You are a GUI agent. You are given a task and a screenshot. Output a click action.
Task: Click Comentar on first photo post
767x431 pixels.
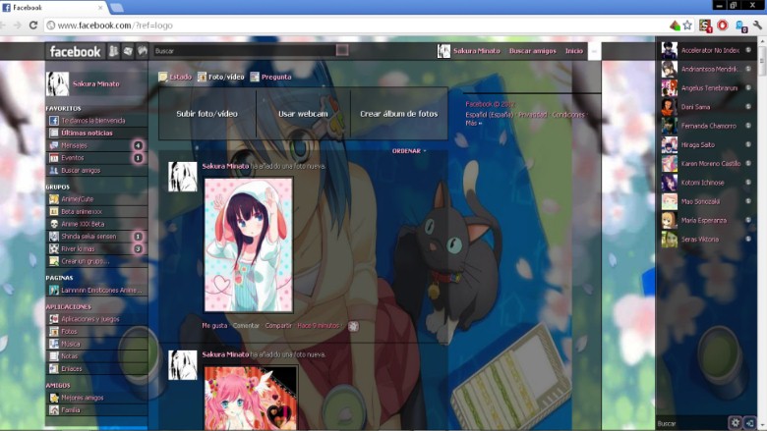246,326
